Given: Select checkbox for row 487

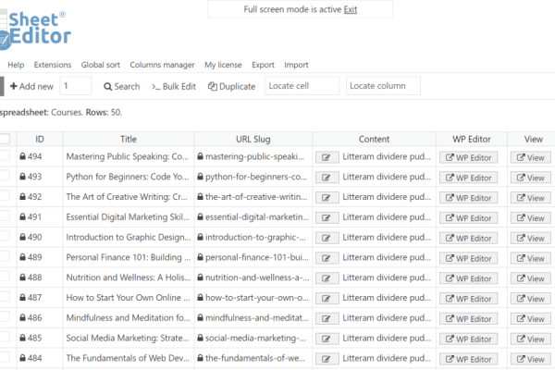Looking at the screenshot, I should [x=5, y=297].
